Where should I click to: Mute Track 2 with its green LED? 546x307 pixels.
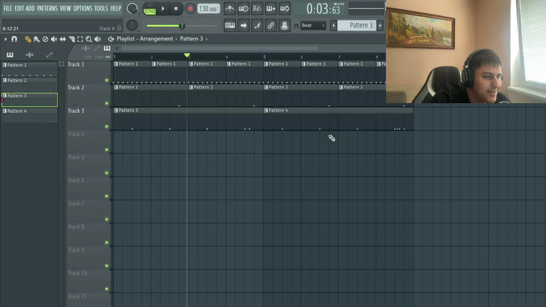pos(107,103)
